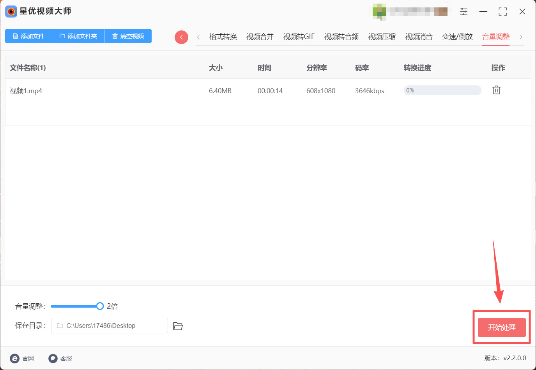Image resolution: width=536 pixels, height=370 pixels.
Task: Switch to 视频转音频 tab
Action: (x=341, y=37)
